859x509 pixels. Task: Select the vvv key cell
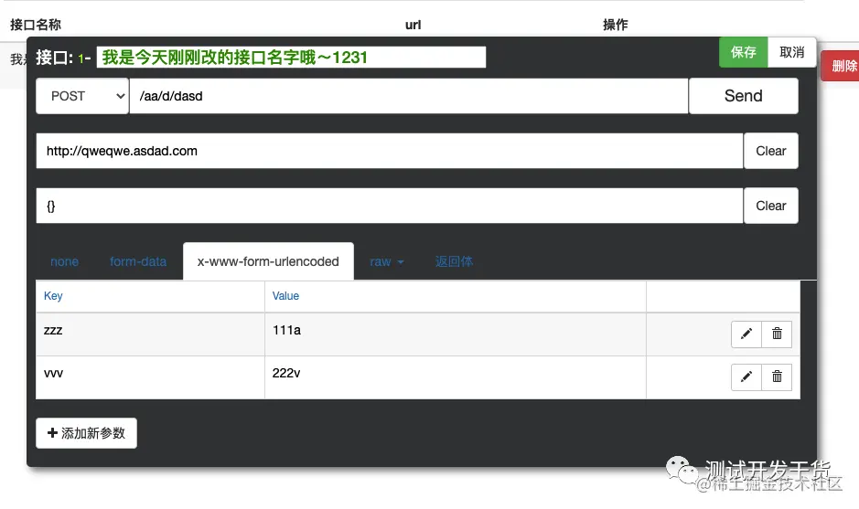(150, 377)
